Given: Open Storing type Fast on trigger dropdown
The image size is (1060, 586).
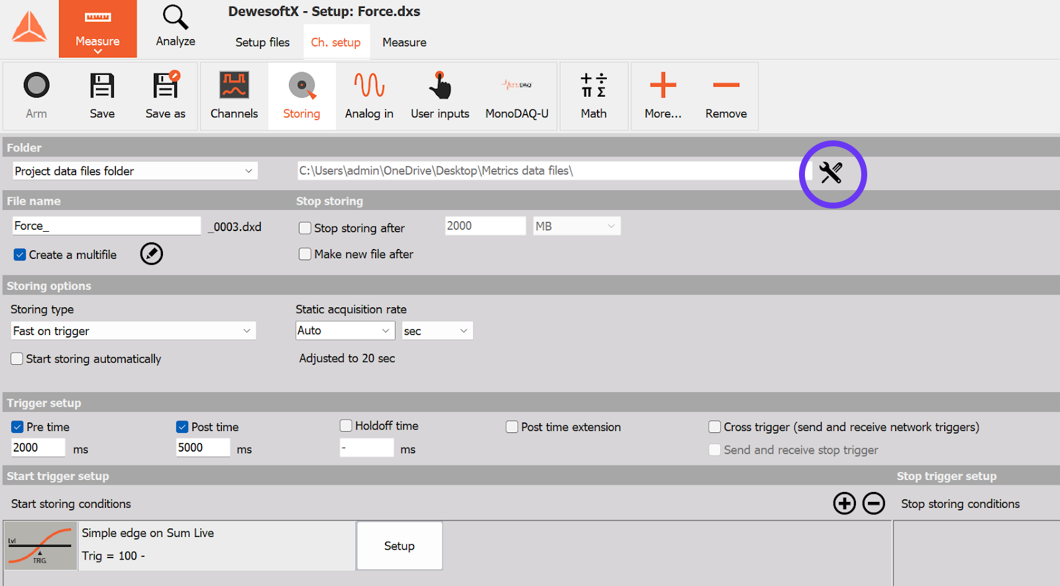Looking at the screenshot, I should coord(133,331).
